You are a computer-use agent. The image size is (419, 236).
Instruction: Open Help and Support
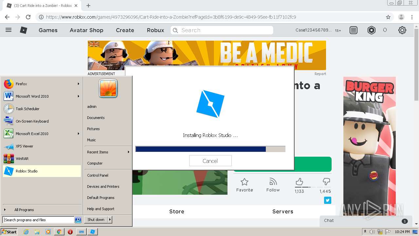[101, 209]
